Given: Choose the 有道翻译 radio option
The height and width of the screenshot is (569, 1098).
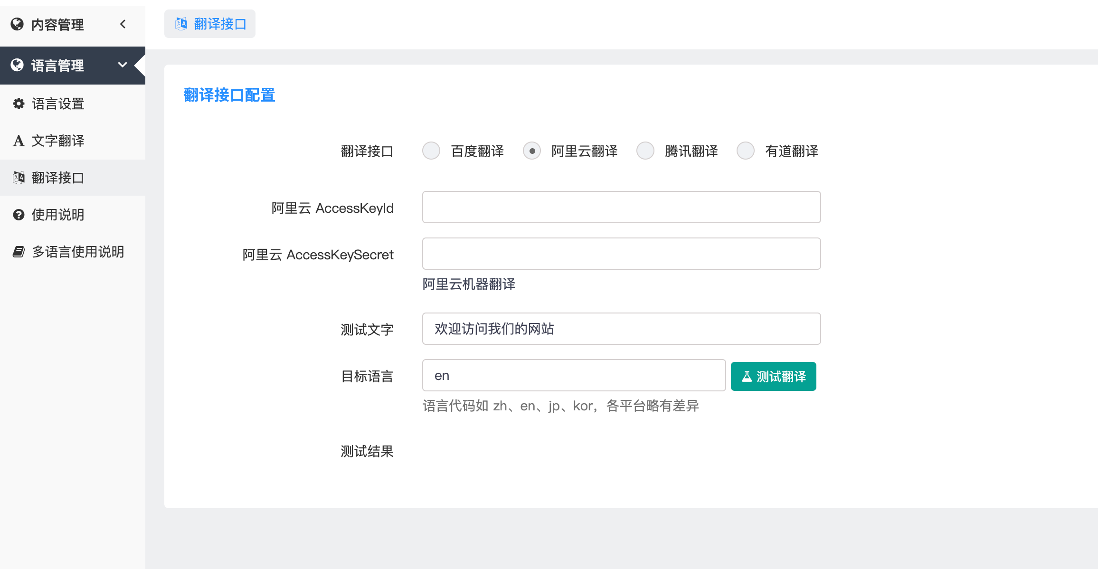Looking at the screenshot, I should tap(746, 151).
